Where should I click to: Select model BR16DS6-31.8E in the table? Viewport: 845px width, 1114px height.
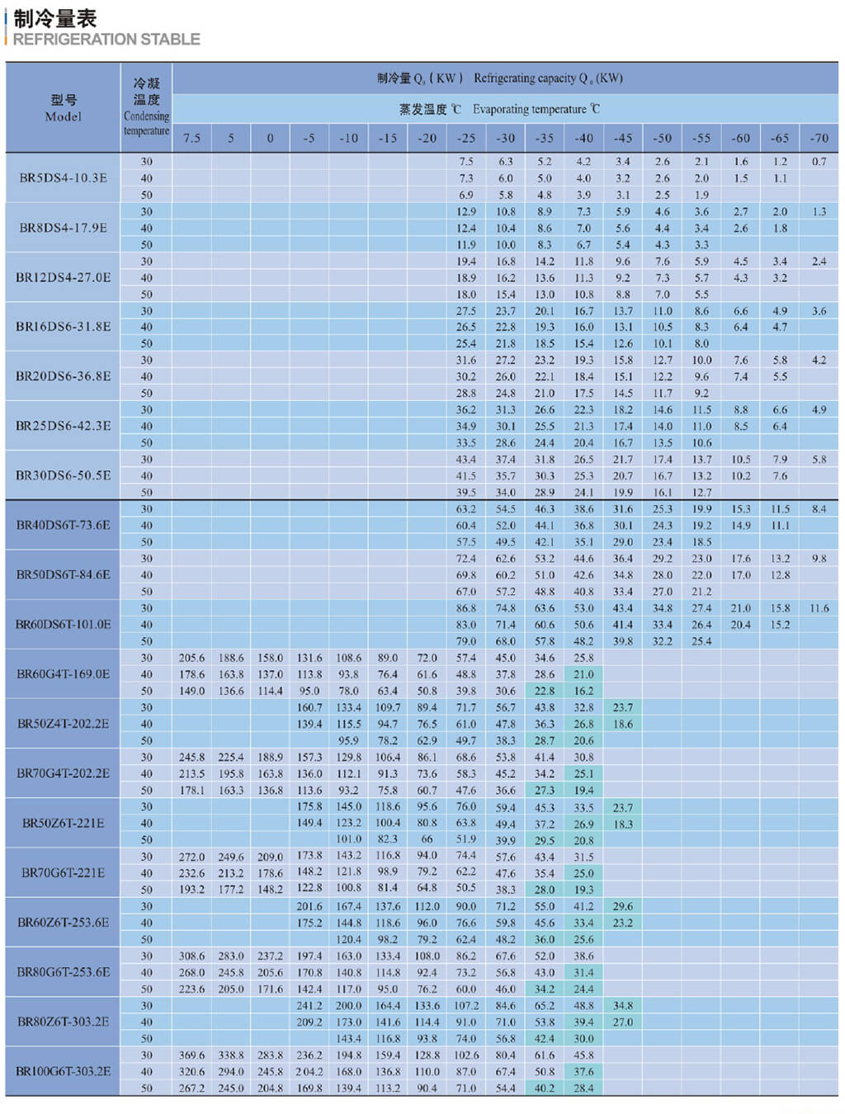coord(64,327)
